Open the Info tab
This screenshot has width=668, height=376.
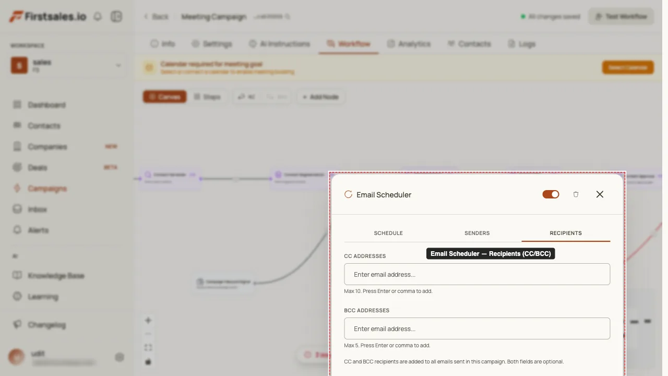pos(162,44)
